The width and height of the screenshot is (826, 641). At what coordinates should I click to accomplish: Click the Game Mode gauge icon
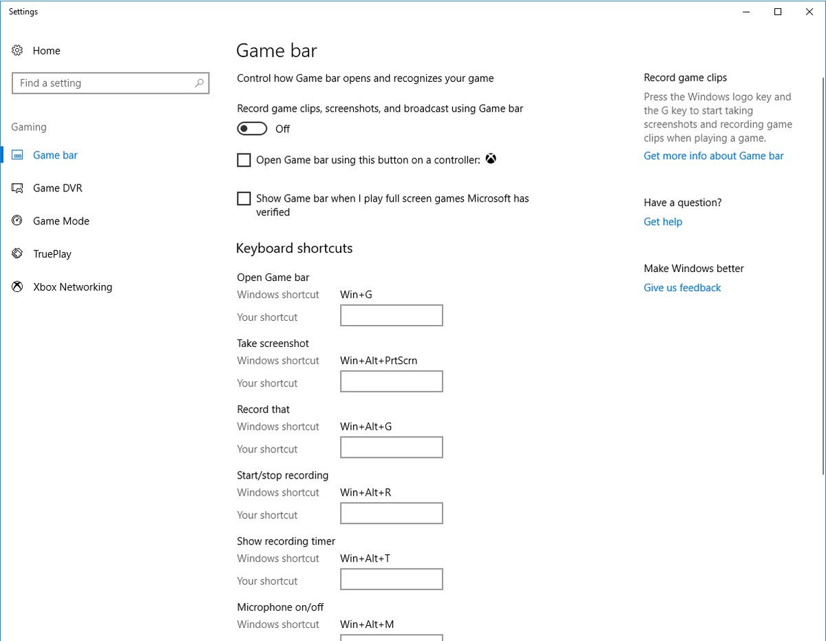coord(18,221)
